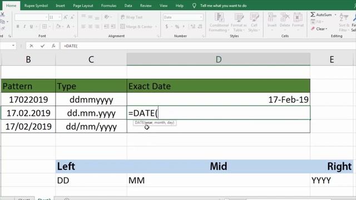Click the Orientation text-angle icon
The height and width of the screenshot is (200, 356).
click(106, 17)
